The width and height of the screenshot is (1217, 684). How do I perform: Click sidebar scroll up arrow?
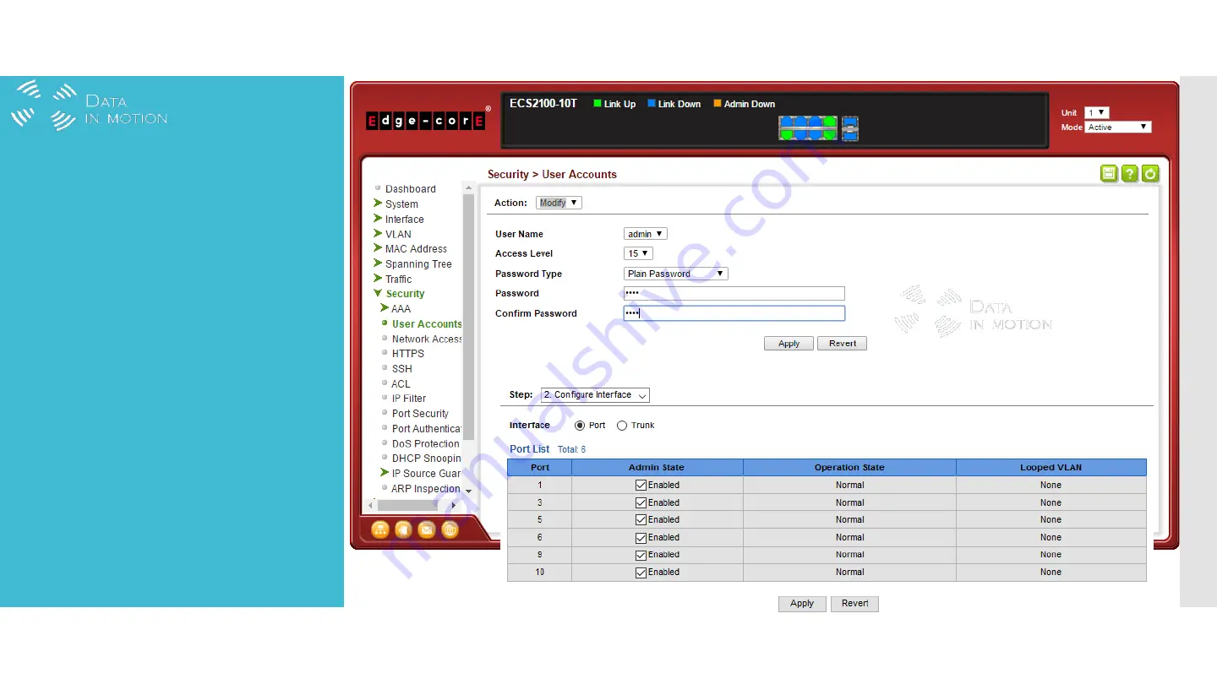(x=469, y=188)
